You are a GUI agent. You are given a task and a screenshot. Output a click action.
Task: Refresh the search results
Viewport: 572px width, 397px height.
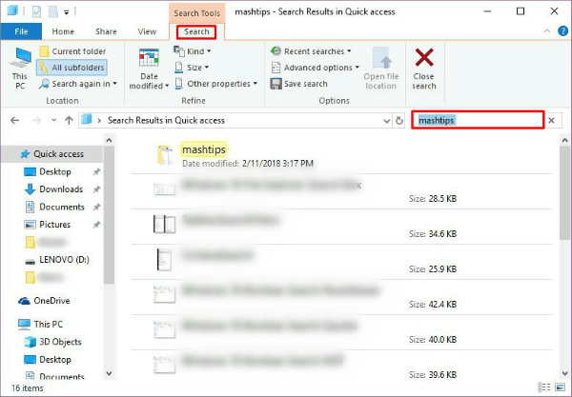pos(399,121)
